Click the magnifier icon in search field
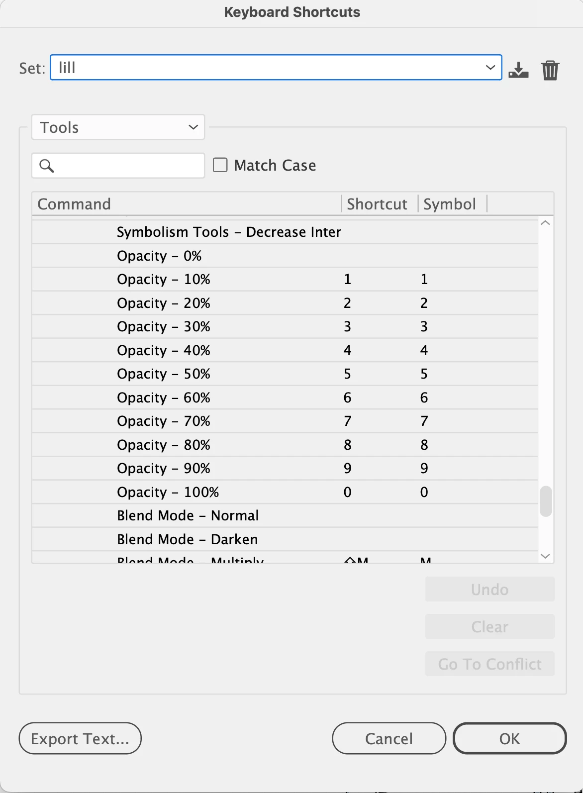583x793 pixels. click(x=46, y=166)
